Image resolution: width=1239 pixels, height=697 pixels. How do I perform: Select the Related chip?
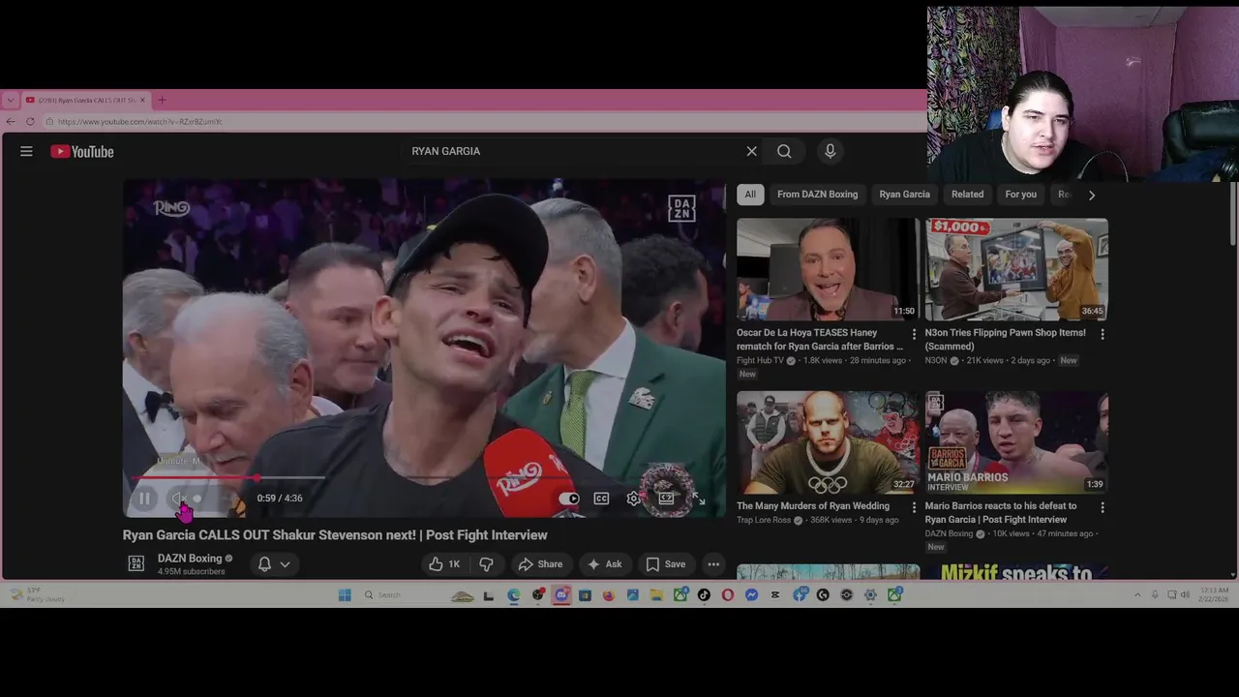click(x=967, y=195)
